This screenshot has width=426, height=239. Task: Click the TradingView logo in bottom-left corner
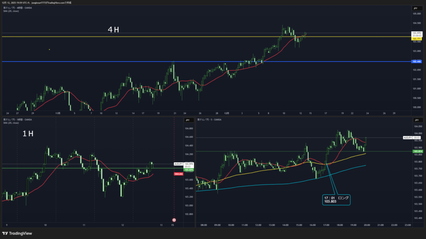click(17, 233)
